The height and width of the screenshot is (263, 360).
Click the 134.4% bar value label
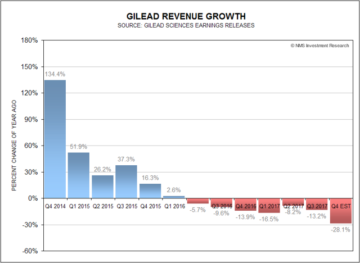point(55,74)
